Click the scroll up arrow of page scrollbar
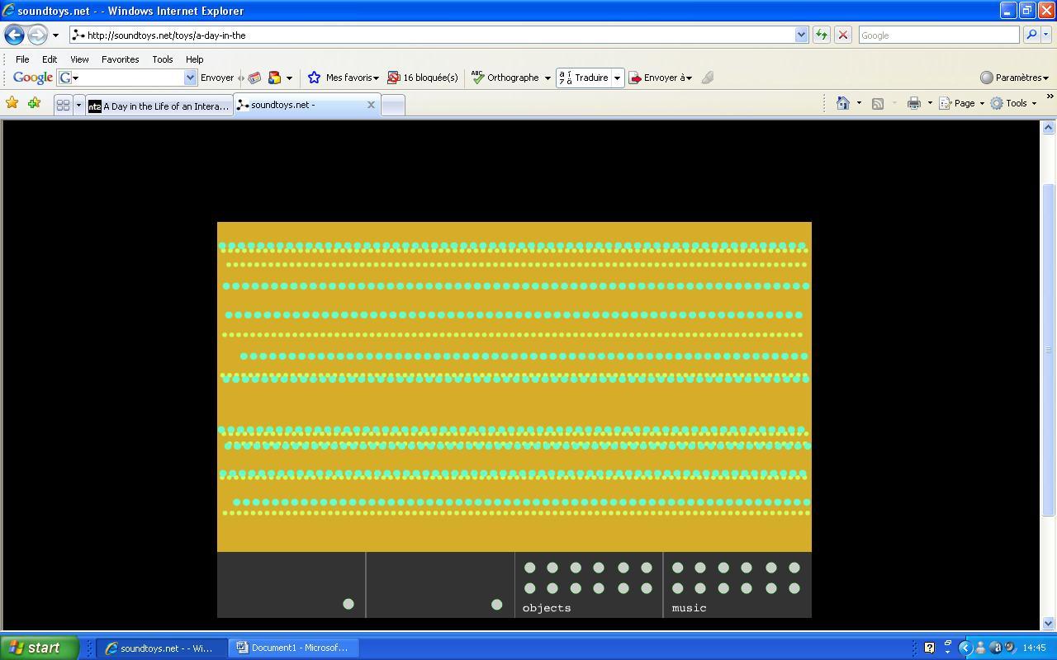1057x660 pixels. (1048, 127)
